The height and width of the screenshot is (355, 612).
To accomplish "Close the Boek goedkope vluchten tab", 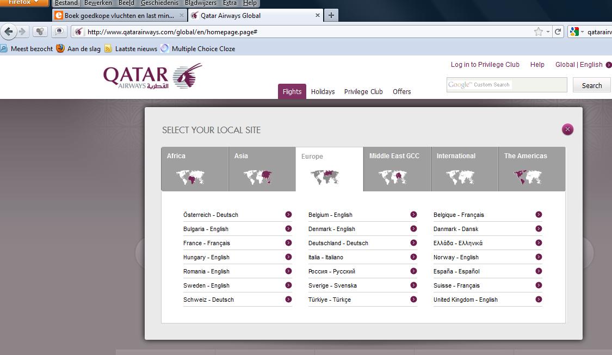I will pos(182,15).
